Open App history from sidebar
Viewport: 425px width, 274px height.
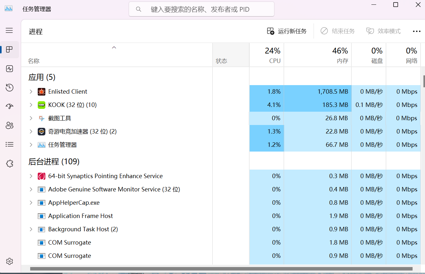pos(9,88)
